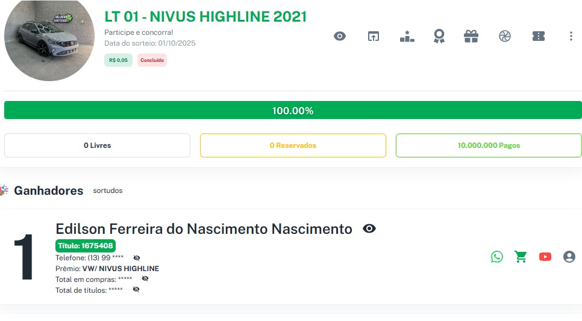582x321 pixels.
Task: Open the raffle page in new window icon
Action: (x=374, y=36)
